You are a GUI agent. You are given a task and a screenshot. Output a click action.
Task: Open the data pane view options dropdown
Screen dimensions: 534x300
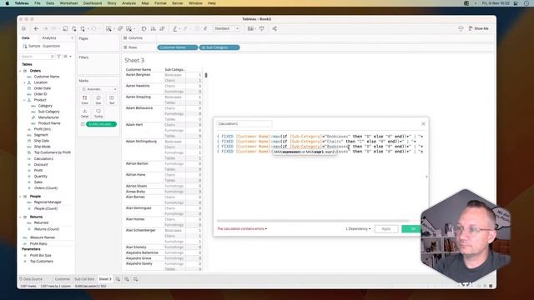67,57
